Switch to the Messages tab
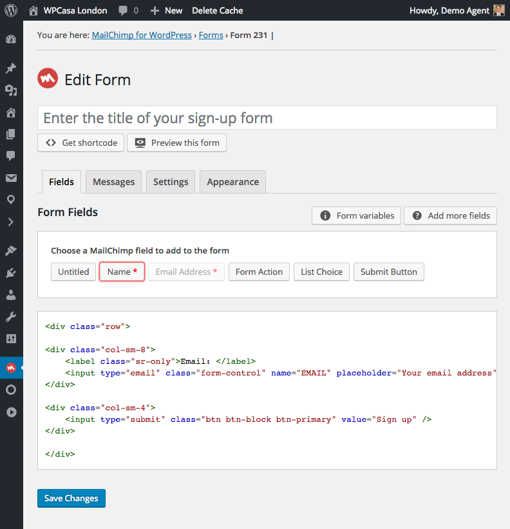Screen dimensions: 510x529 tap(113, 182)
